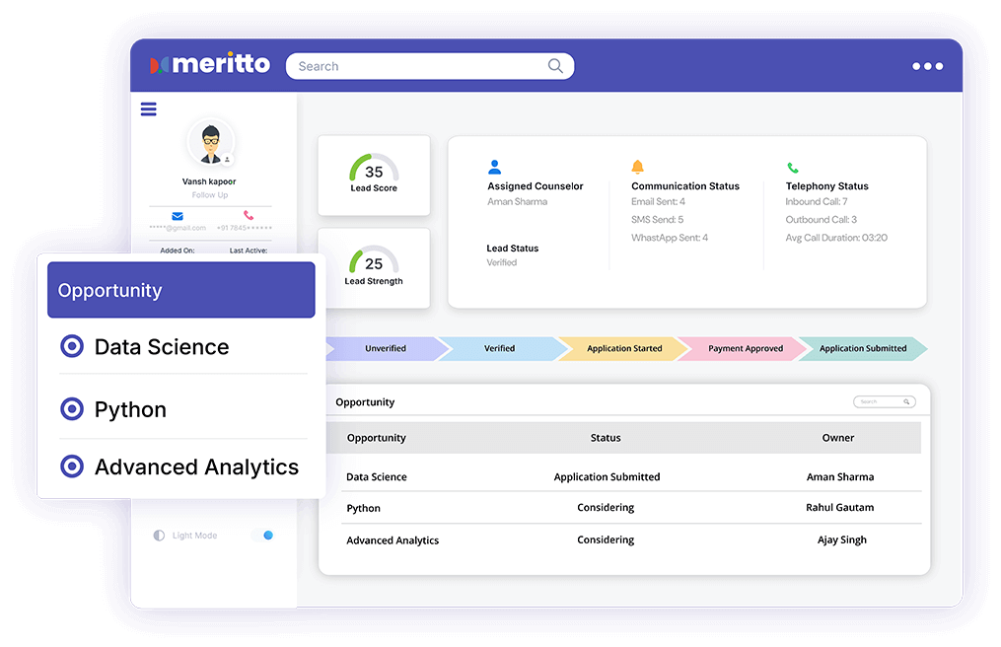Select the Python radio bullet
This screenshot has width=1001, height=647.
(x=71, y=408)
